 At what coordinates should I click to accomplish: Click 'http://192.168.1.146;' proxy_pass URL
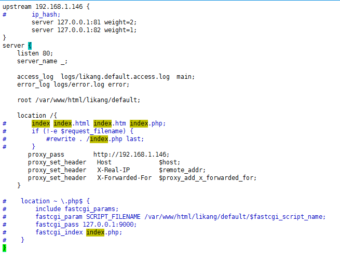click(x=131, y=155)
